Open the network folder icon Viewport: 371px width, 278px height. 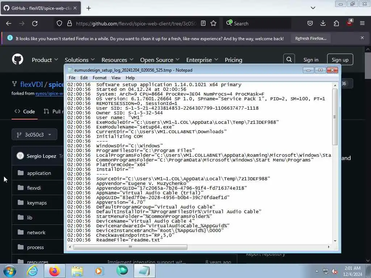point(21,232)
